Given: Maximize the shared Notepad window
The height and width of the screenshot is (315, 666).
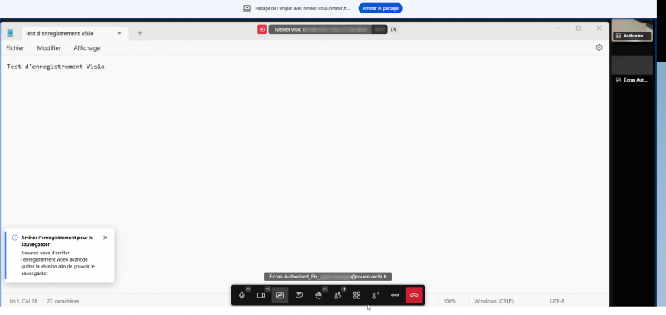Looking at the screenshot, I should point(578,28).
